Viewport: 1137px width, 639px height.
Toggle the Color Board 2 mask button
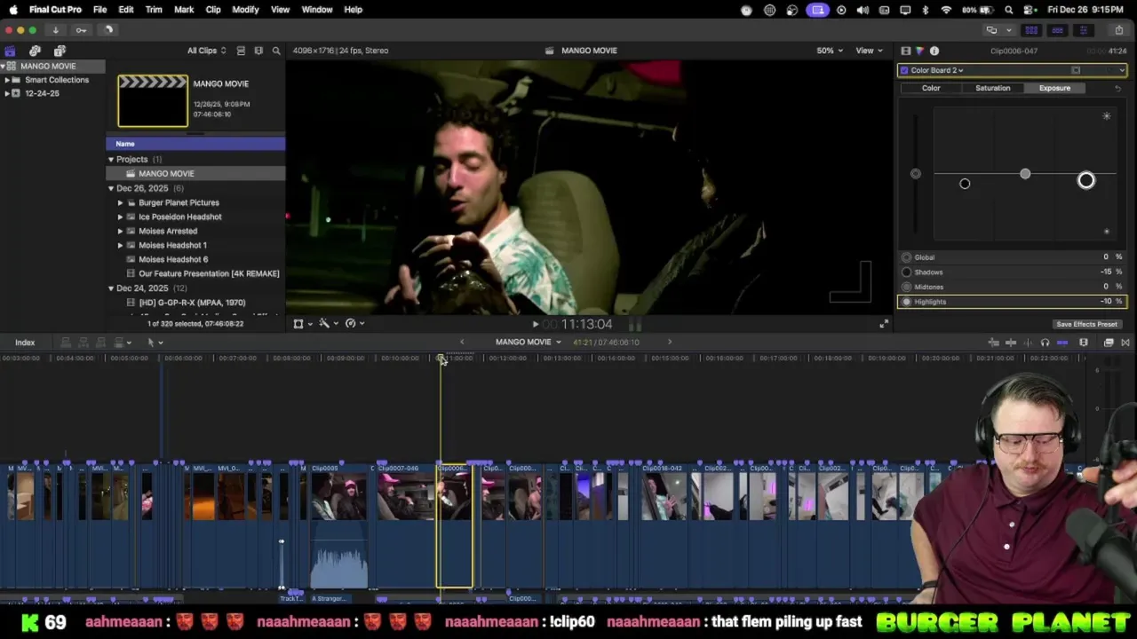tap(1076, 70)
